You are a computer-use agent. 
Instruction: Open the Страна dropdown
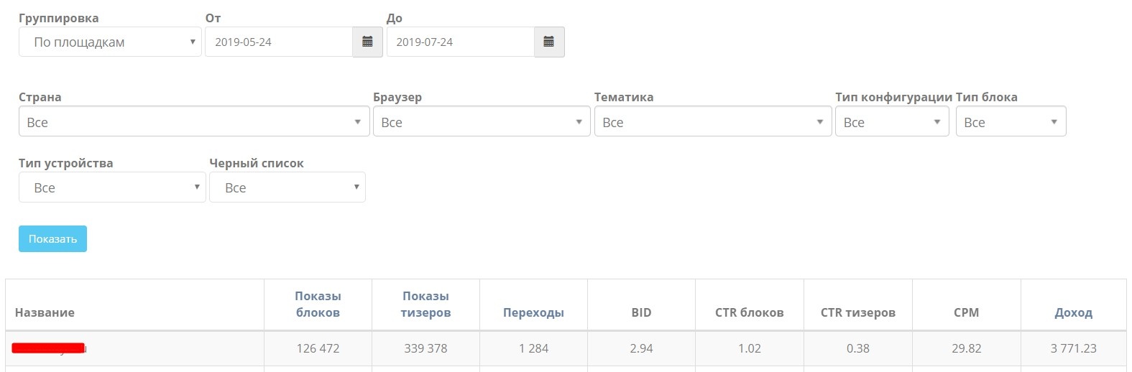pos(194,121)
